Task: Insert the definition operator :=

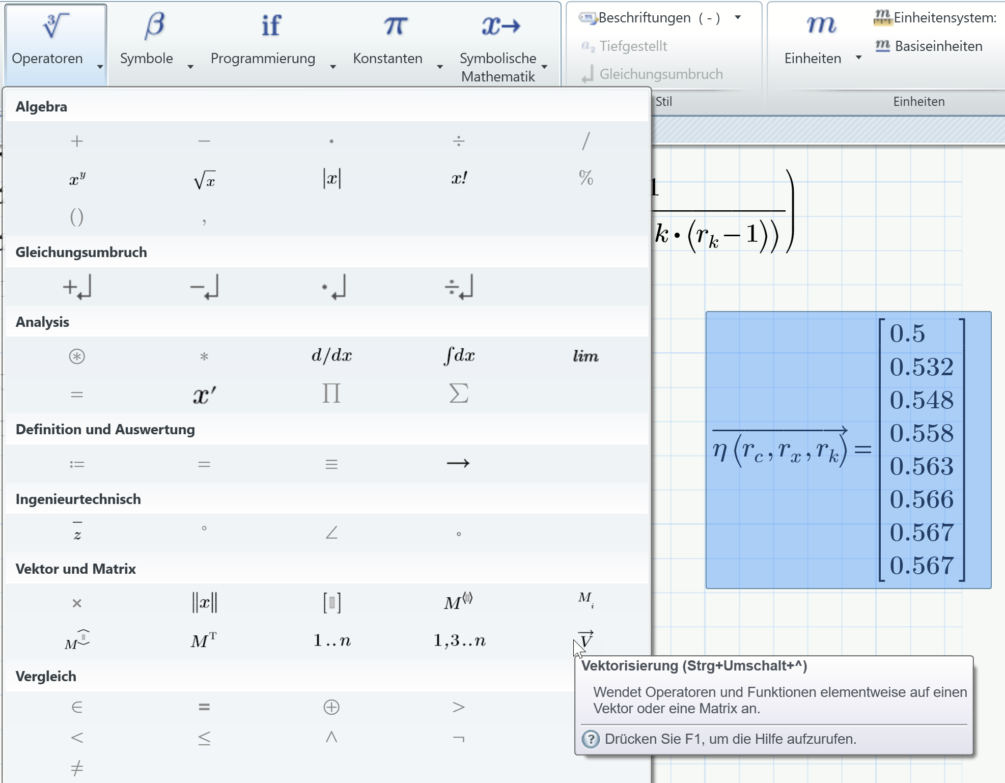Action: click(76, 463)
